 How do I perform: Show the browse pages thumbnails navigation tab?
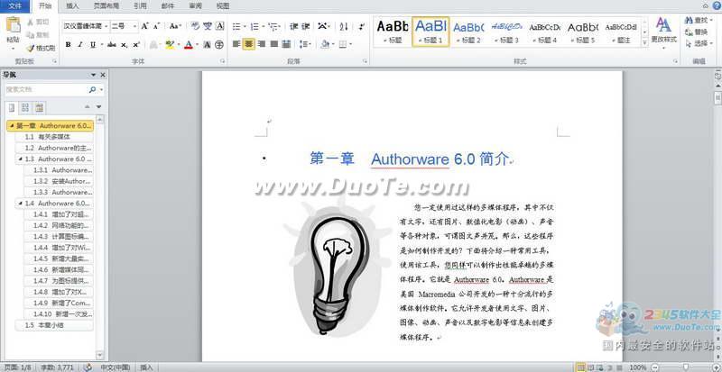click(25, 107)
